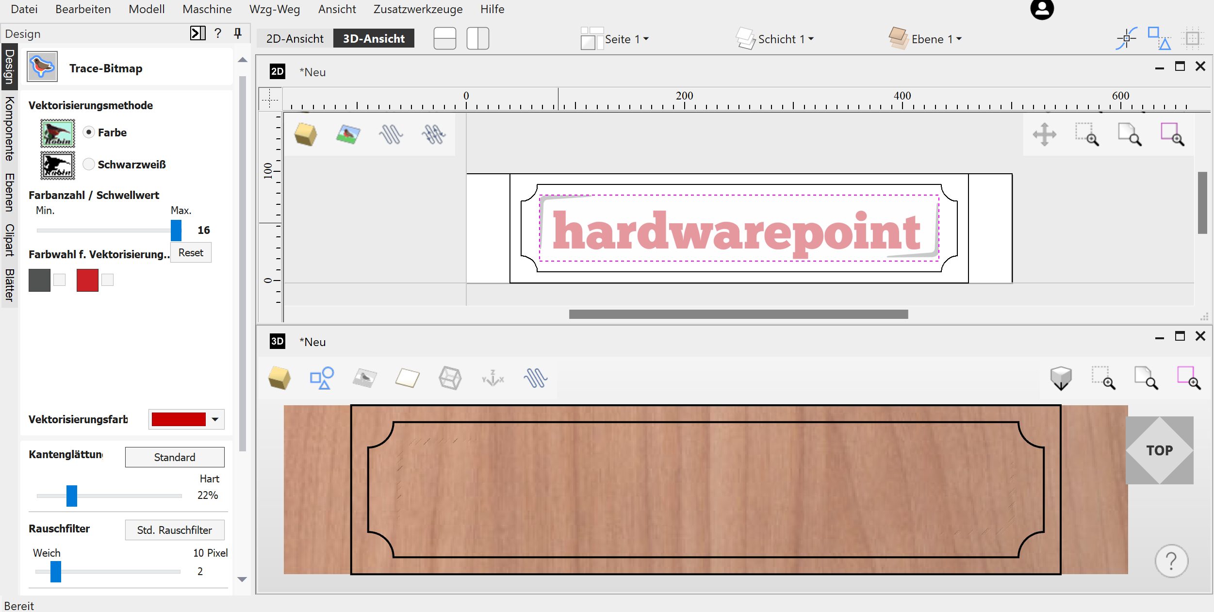Toggle toolpath display in 2D view toolbar

(x=391, y=134)
